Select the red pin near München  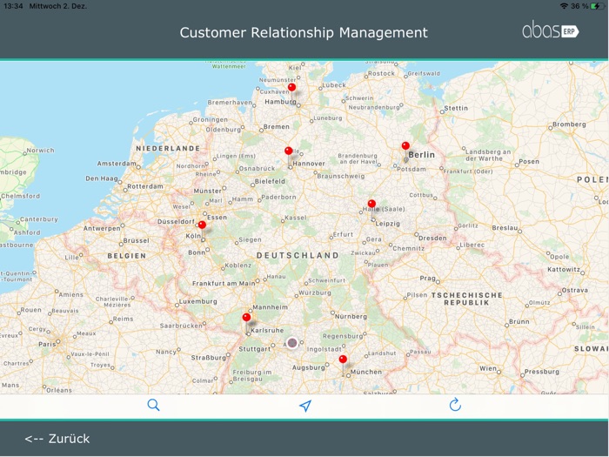(x=343, y=359)
